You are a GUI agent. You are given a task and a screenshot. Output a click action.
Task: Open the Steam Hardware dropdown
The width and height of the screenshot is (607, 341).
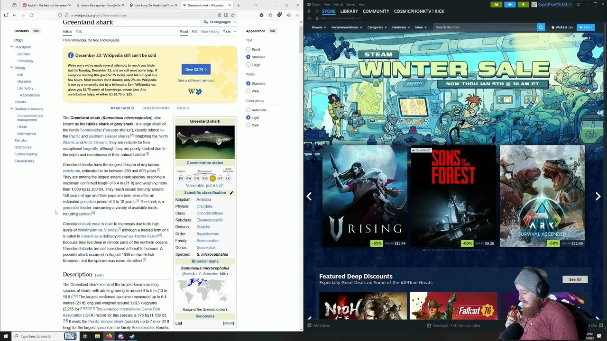401,27
